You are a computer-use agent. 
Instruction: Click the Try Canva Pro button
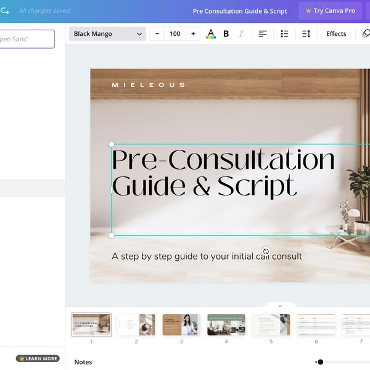331,11
